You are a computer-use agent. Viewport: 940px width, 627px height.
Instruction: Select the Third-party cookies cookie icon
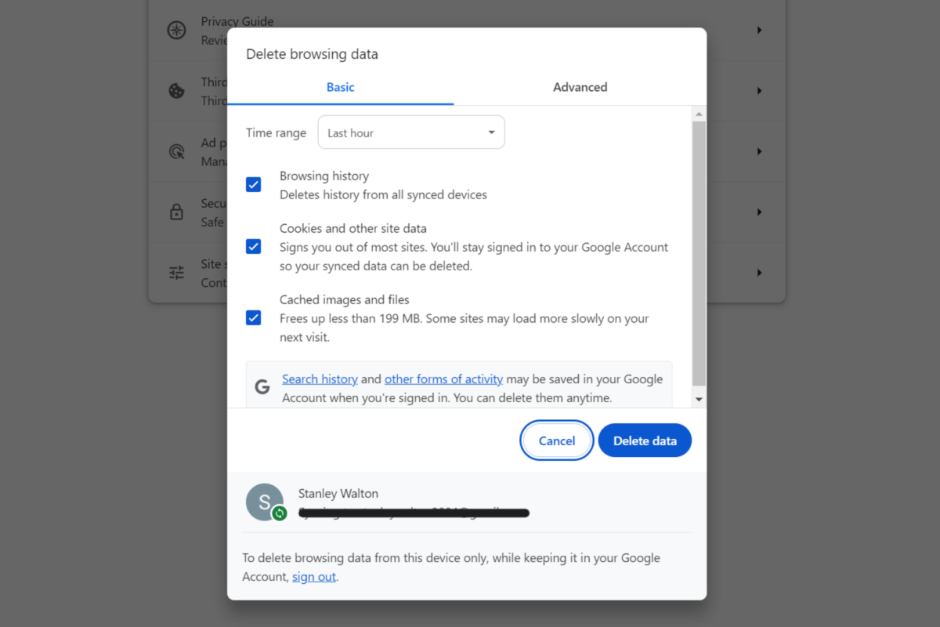click(x=174, y=90)
